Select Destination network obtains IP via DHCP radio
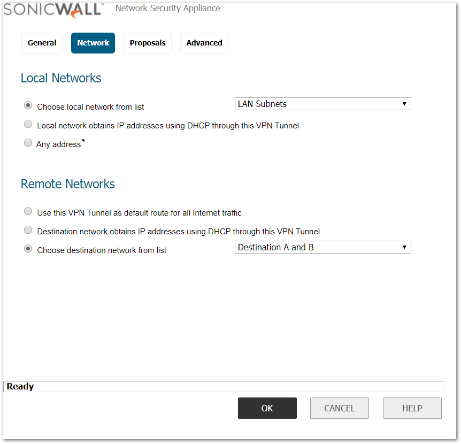 click(x=28, y=230)
